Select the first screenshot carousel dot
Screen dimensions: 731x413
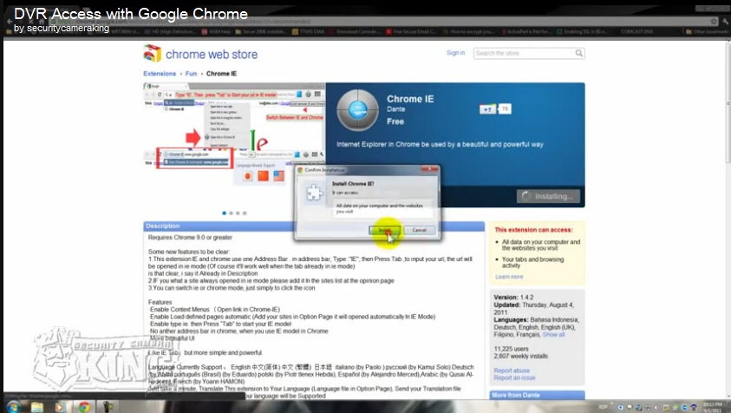pyautogui.click(x=225, y=213)
